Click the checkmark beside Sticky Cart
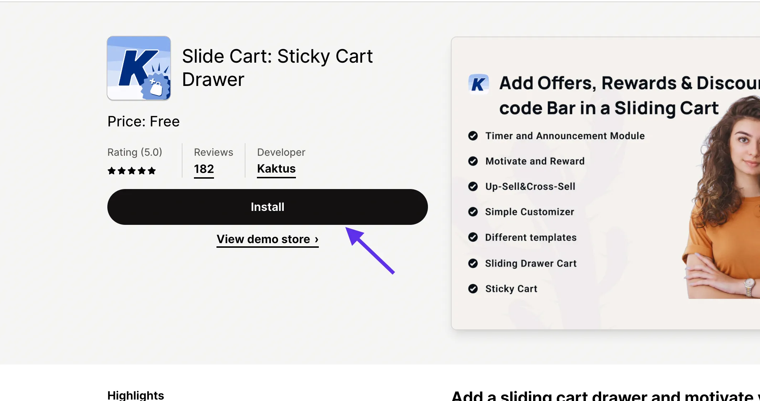Screen dimensions: 760x401 (x=473, y=289)
